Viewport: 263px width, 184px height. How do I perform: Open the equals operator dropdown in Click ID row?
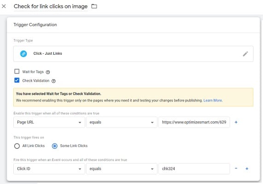click(x=122, y=169)
